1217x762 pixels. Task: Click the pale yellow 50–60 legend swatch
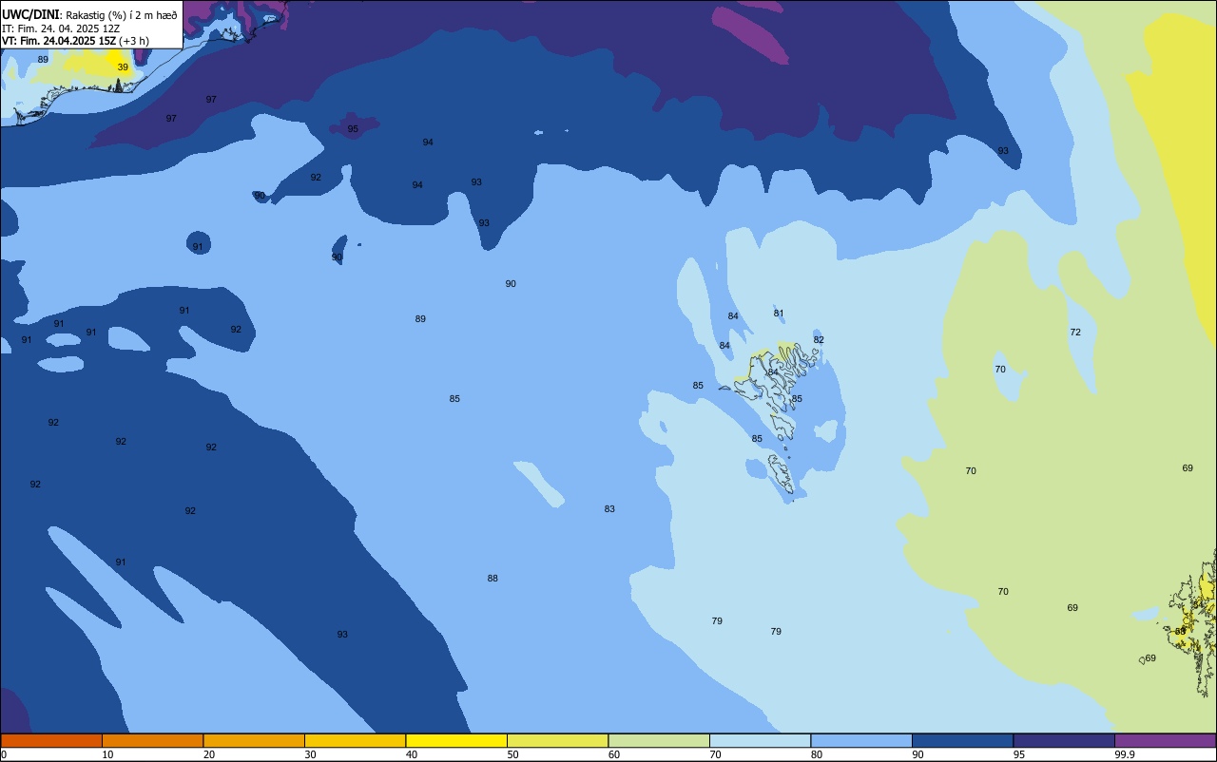[557, 740]
